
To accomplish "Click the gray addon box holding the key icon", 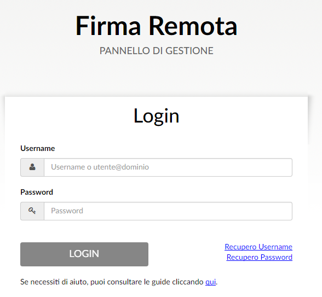I will [x=32, y=211].
